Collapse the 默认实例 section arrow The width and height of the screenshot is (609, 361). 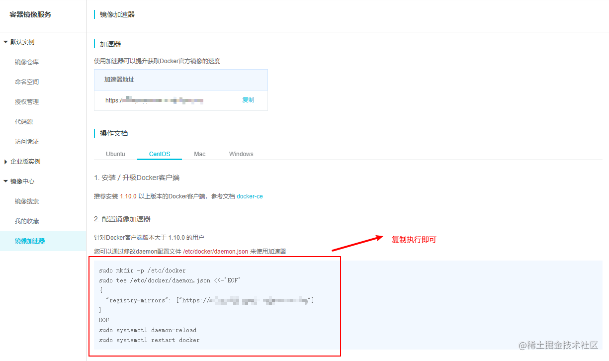(x=5, y=42)
